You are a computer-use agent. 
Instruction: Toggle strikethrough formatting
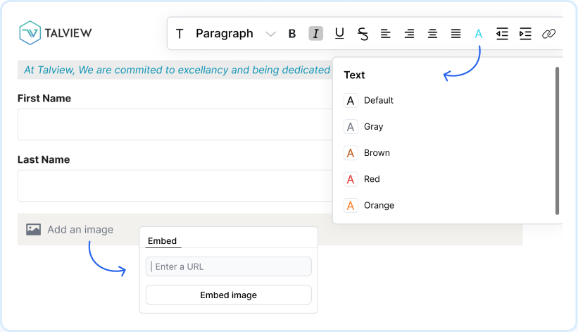(363, 34)
